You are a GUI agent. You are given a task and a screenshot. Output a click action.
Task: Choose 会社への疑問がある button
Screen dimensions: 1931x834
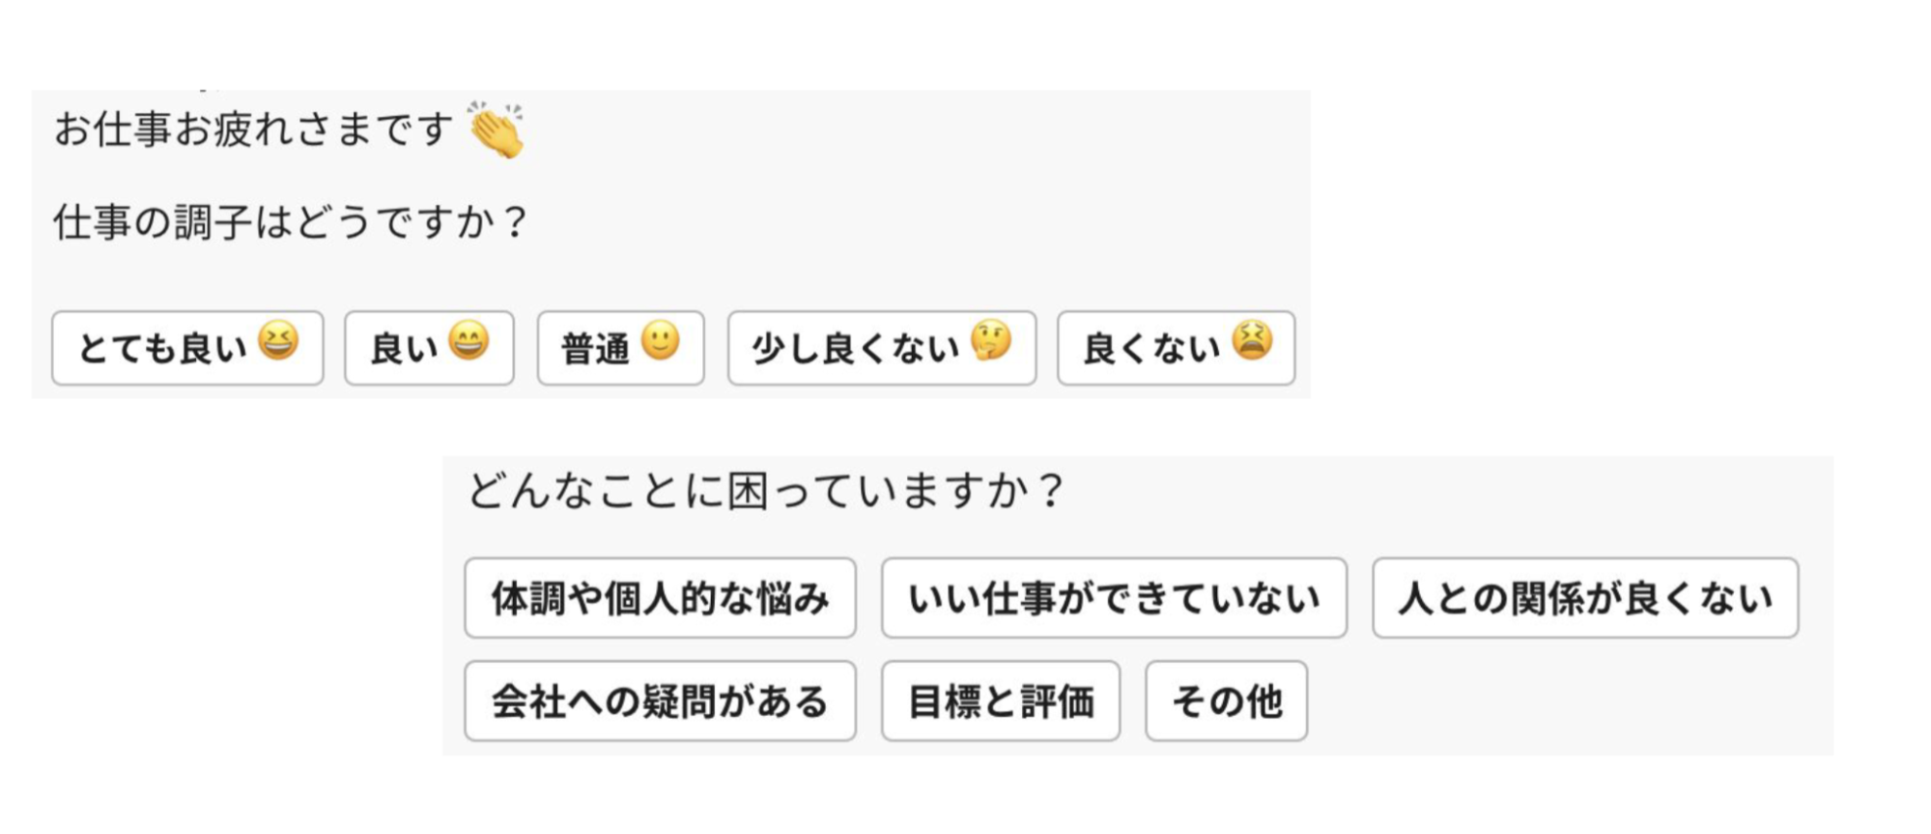pyautogui.click(x=660, y=702)
